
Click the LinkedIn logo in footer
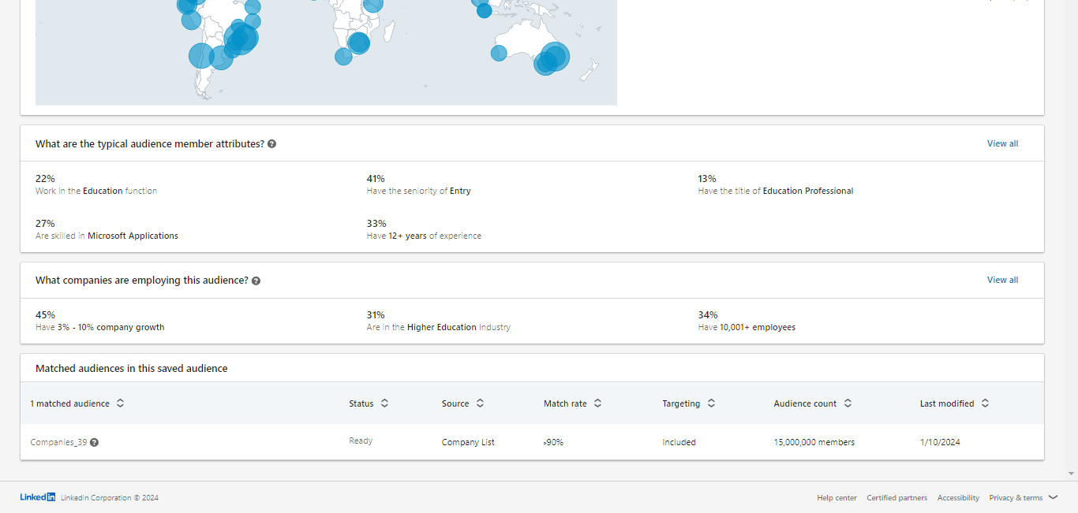point(37,497)
